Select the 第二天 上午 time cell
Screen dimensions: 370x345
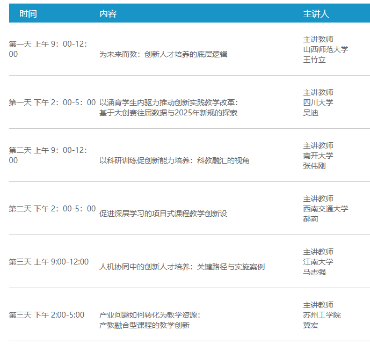click(x=48, y=155)
